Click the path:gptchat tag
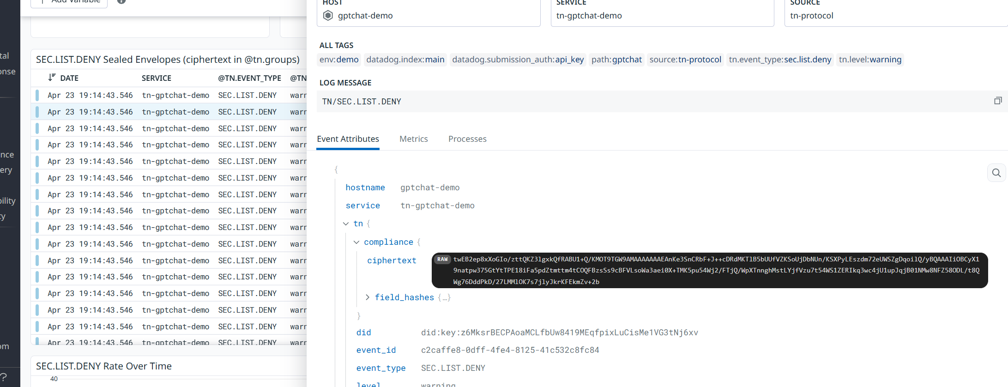Image resolution: width=1008 pixels, height=387 pixels. pyautogui.click(x=617, y=60)
